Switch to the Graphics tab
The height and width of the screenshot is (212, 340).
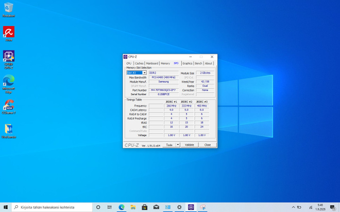pos(188,63)
